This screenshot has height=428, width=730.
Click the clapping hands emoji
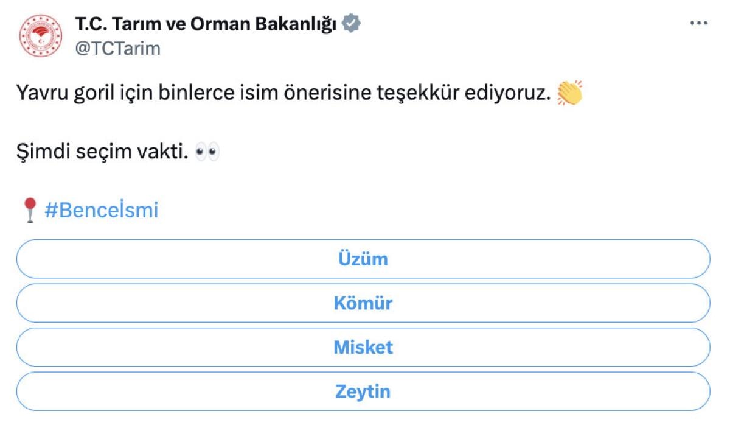point(569,93)
